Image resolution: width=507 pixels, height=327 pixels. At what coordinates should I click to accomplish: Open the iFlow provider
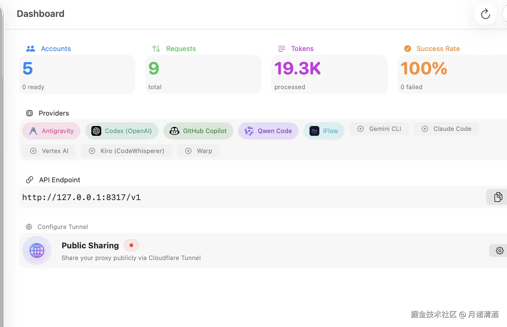pos(324,131)
